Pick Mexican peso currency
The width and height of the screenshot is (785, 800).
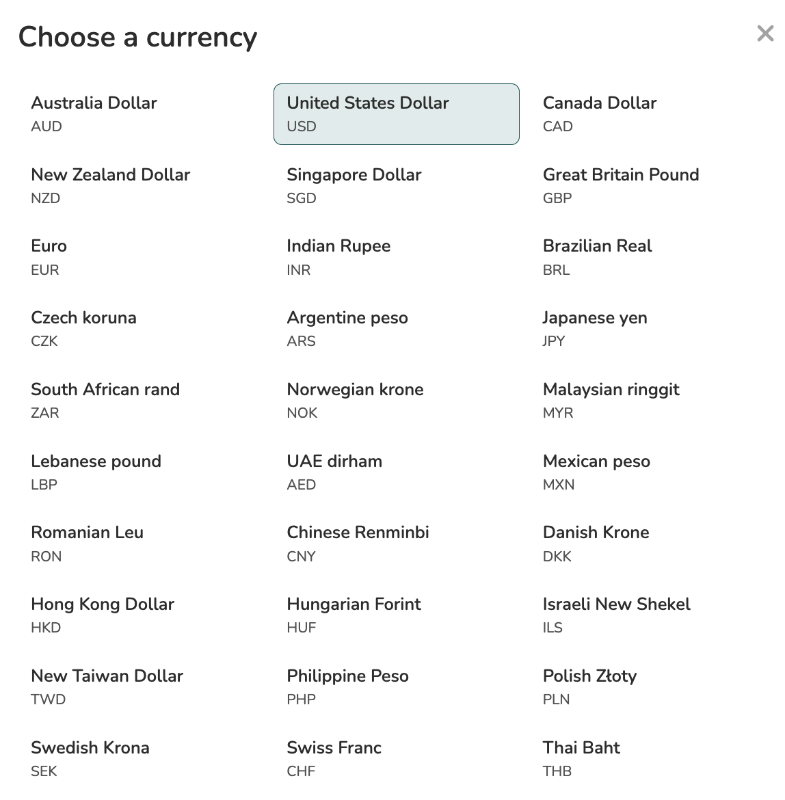[596, 472]
